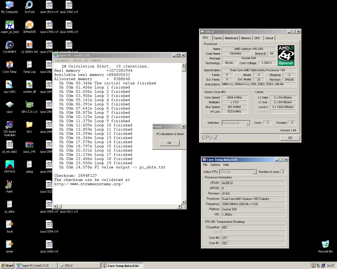Open Options menu in Core Temp
Viewport: 337px width, 269px height.
tap(215, 165)
